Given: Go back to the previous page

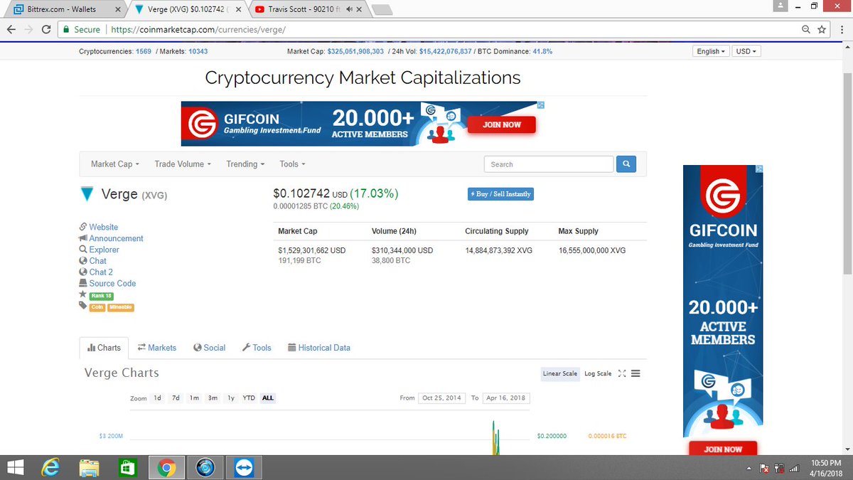Looking at the screenshot, I should tap(11, 29).
